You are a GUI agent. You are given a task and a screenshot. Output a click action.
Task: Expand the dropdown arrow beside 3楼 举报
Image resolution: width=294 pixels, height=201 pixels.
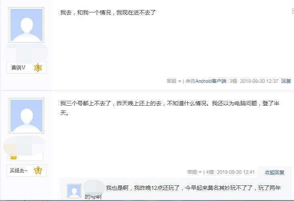[180, 81]
